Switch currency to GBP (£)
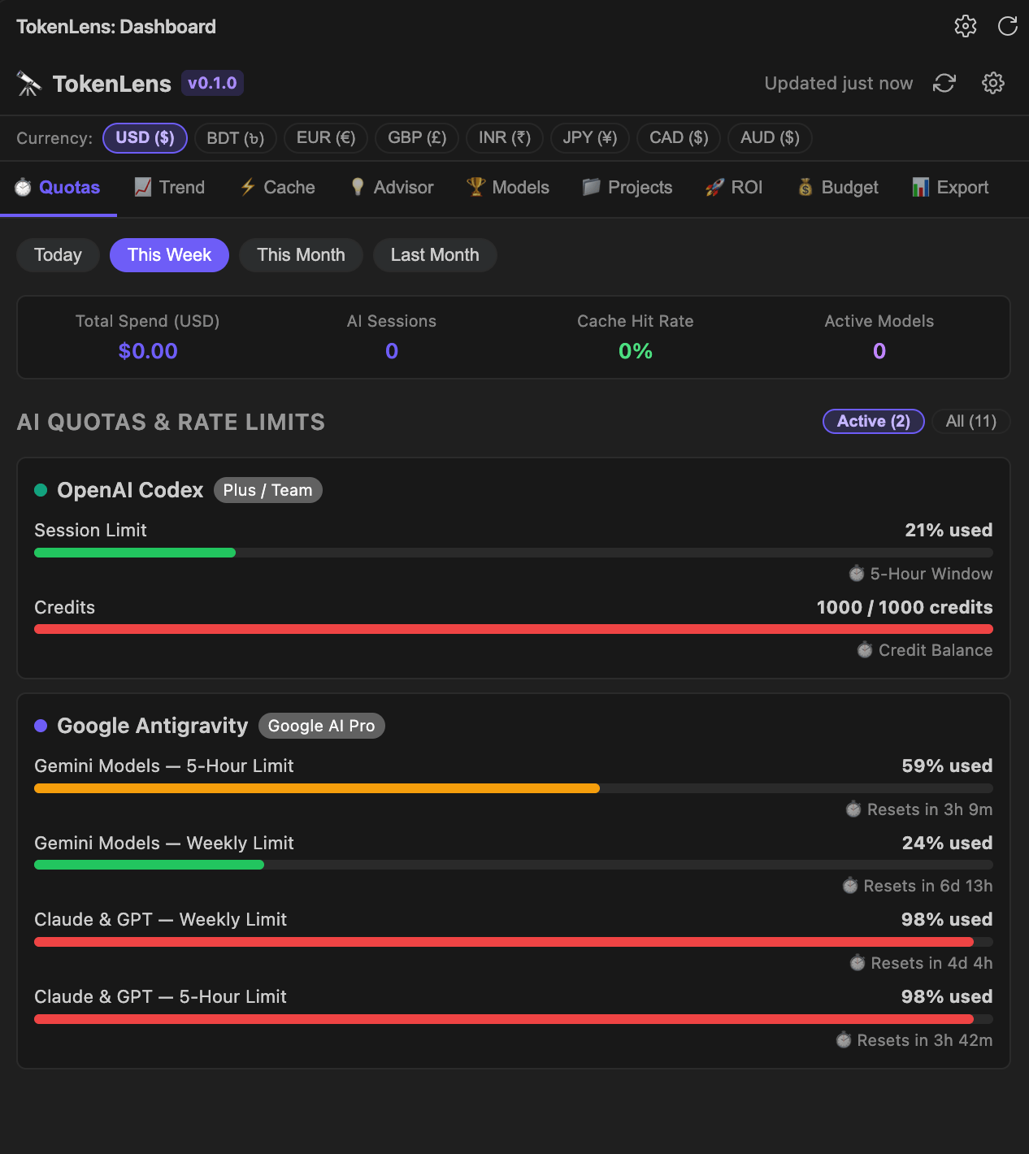Image resolution: width=1029 pixels, height=1154 pixels. tap(417, 138)
